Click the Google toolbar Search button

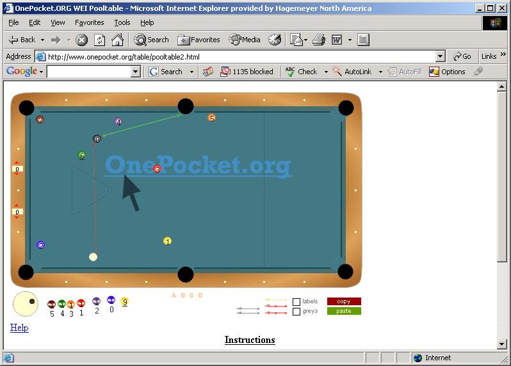166,72
